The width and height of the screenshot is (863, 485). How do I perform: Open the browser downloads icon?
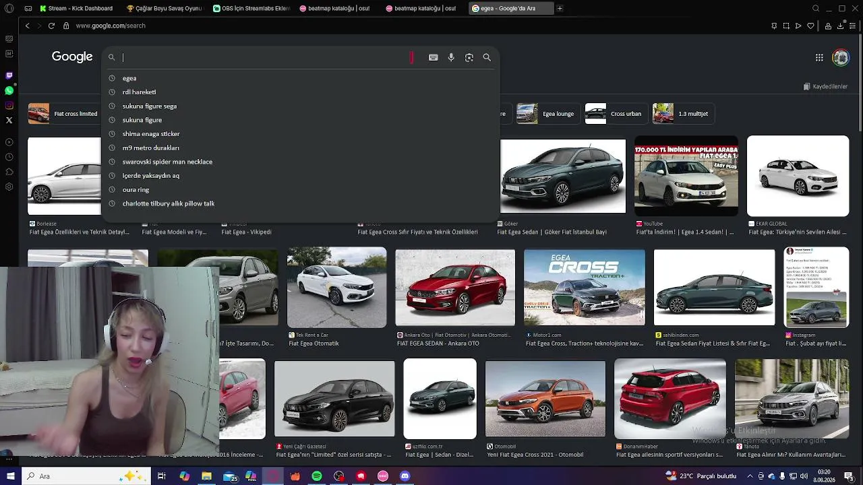[x=841, y=26]
